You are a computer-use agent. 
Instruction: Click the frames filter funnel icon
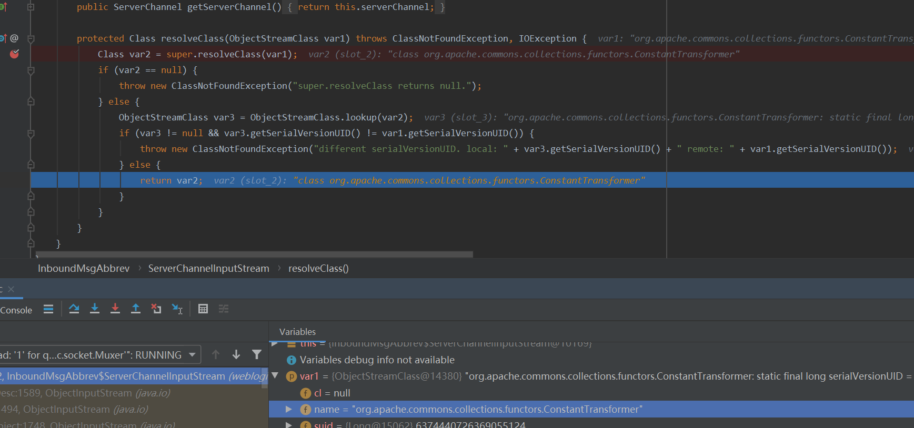point(257,355)
